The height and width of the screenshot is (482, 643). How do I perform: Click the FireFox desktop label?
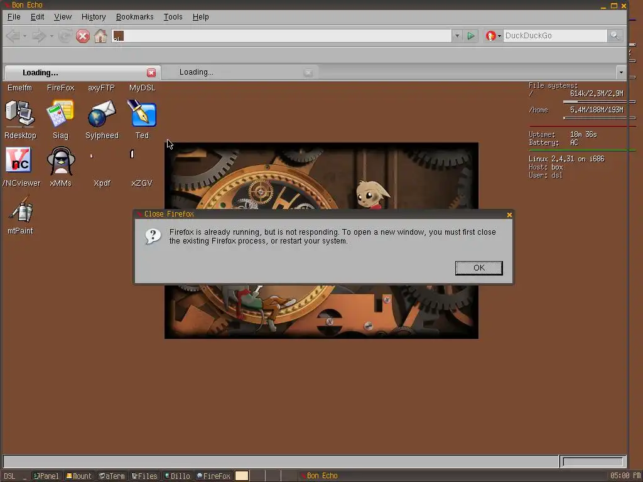click(61, 88)
